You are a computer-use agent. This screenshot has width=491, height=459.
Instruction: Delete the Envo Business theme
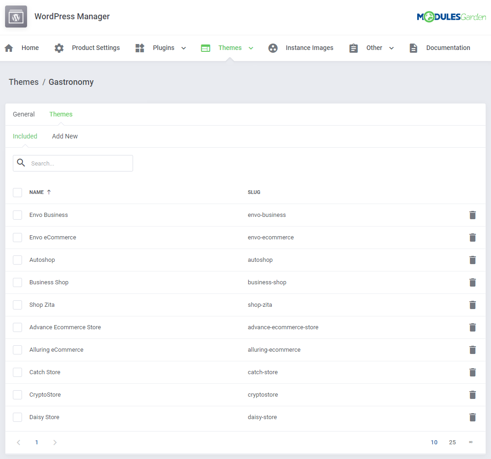click(473, 215)
